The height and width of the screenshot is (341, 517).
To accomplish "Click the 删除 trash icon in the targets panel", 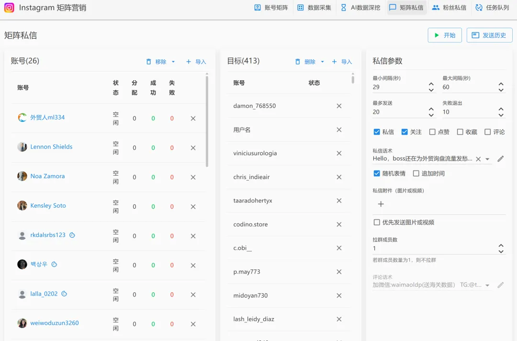I will 297,61.
